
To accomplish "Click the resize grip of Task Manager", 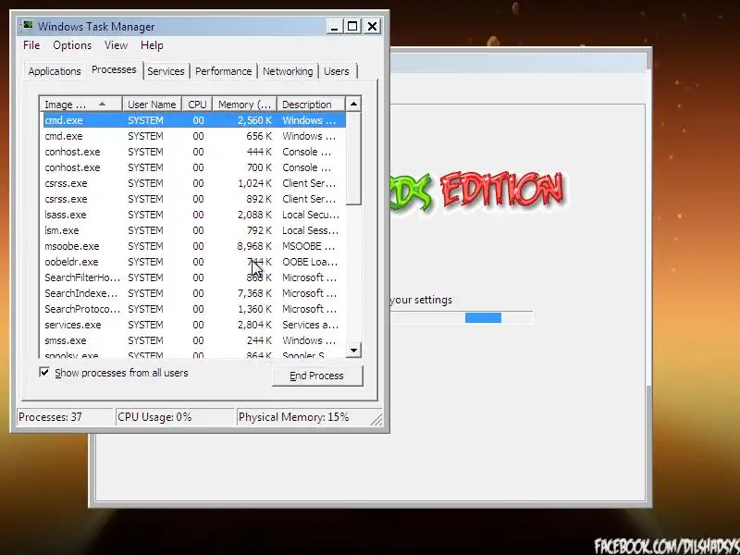I will 376,420.
